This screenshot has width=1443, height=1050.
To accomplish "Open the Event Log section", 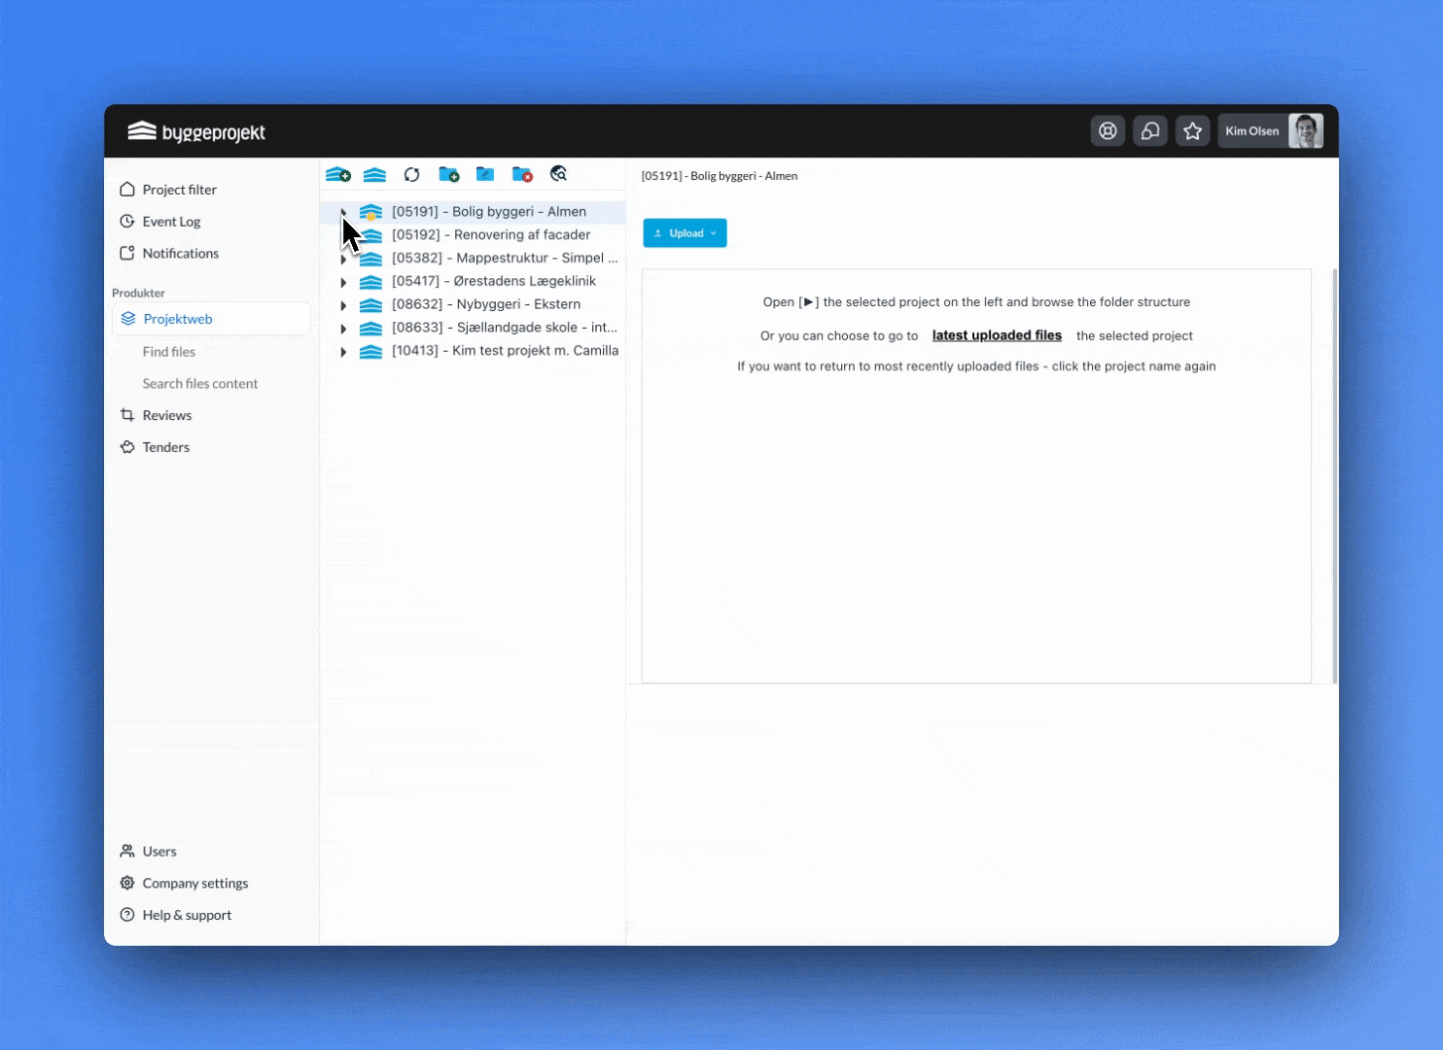I will point(172,221).
